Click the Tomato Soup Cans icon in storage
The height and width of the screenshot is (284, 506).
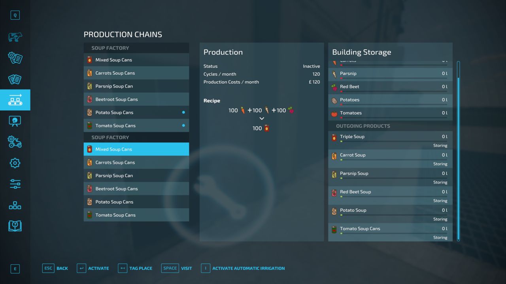click(334, 230)
